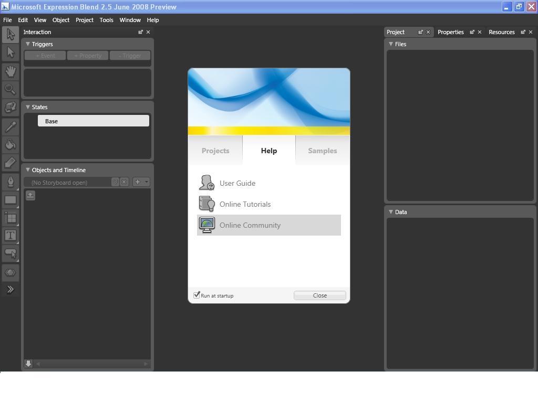Float the Interaction panel
538x403 pixels.
click(140, 32)
